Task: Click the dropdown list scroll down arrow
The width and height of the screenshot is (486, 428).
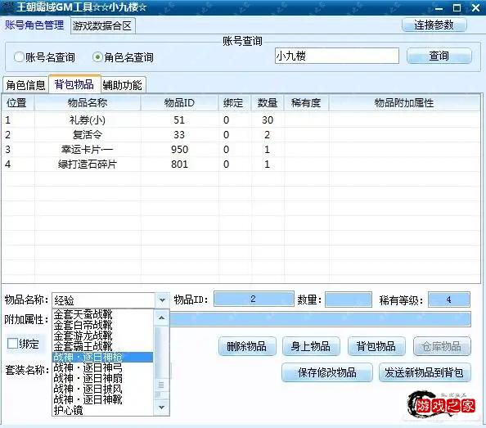Action: tap(161, 407)
